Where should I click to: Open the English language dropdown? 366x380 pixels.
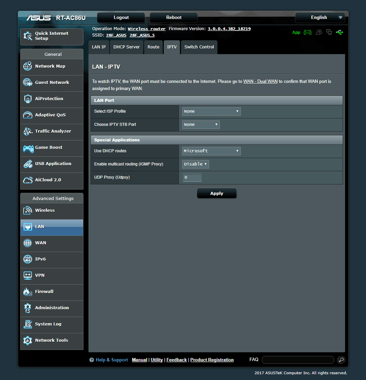320,18
